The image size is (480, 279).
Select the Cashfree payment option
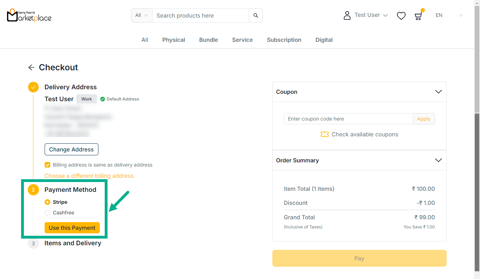pyautogui.click(x=47, y=213)
